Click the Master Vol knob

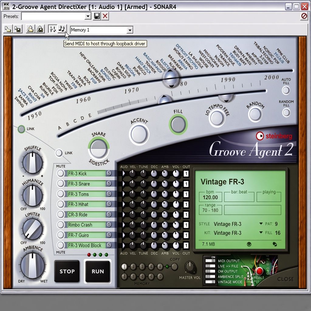(190, 267)
